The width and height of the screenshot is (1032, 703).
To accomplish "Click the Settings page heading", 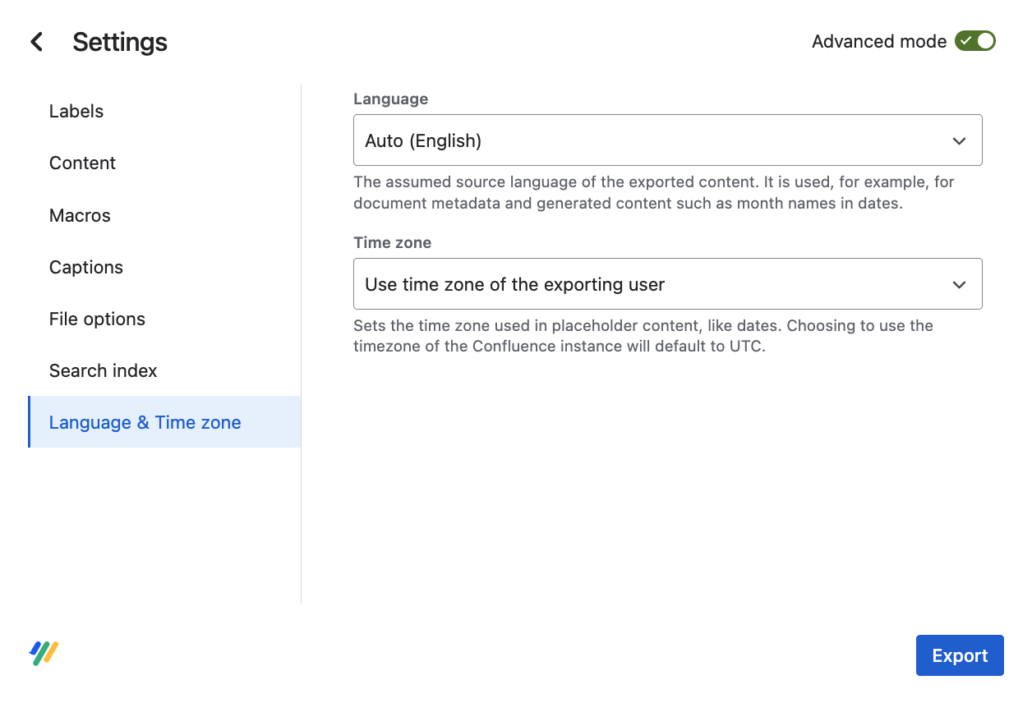I will point(120,42).
